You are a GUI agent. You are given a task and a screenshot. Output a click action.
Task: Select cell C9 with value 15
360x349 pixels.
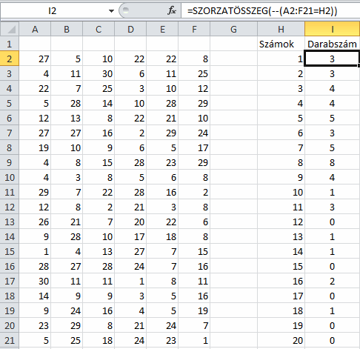99,162
